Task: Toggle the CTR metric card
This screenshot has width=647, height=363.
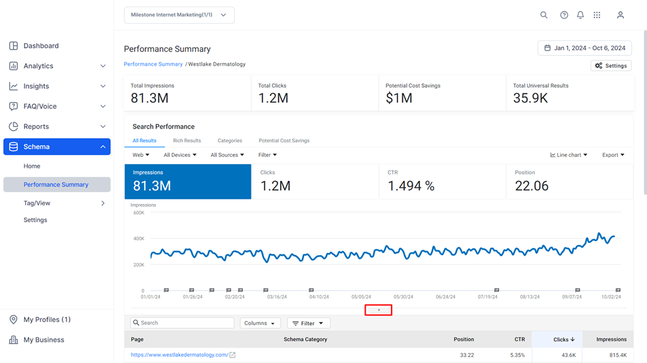Action: 443,181
